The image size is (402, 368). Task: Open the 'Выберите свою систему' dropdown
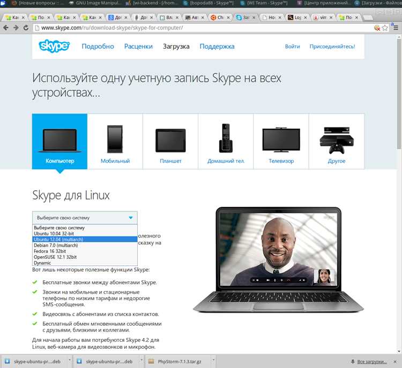(85, 218)
